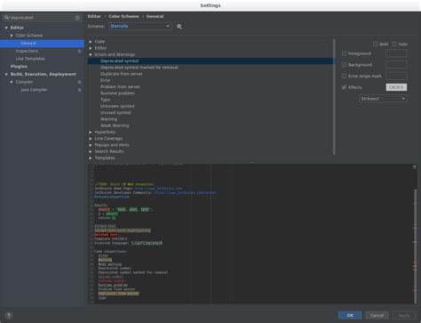Click the preview pane vertical scrollbar
The height and width of the screenshot is (323, 421).
(415, 246)
